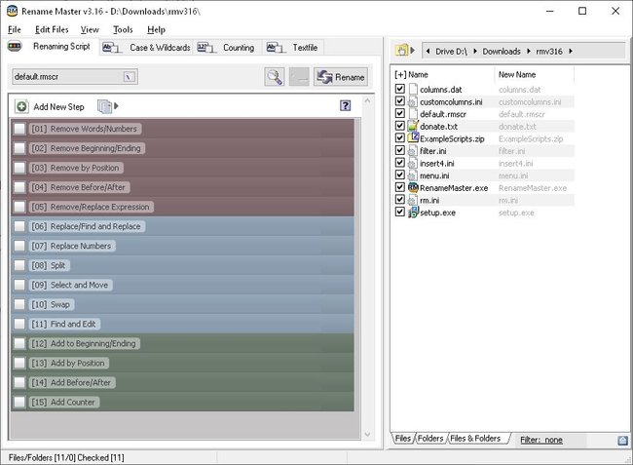Select step 14 Add Before/After row
The height and width of the screenshot is (465, 633).
click(182, 382)
